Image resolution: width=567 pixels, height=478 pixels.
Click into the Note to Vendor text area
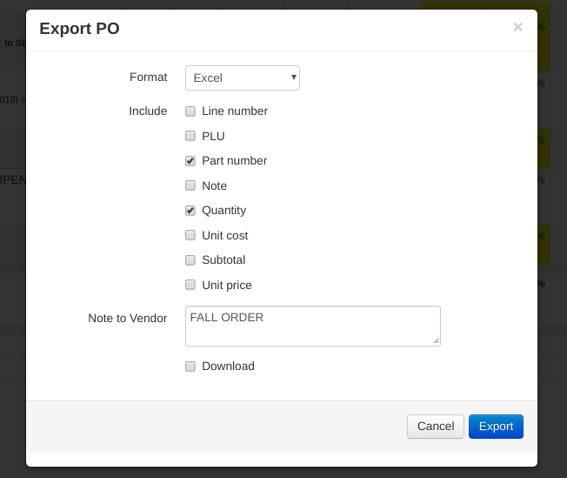tap(313, 333)
